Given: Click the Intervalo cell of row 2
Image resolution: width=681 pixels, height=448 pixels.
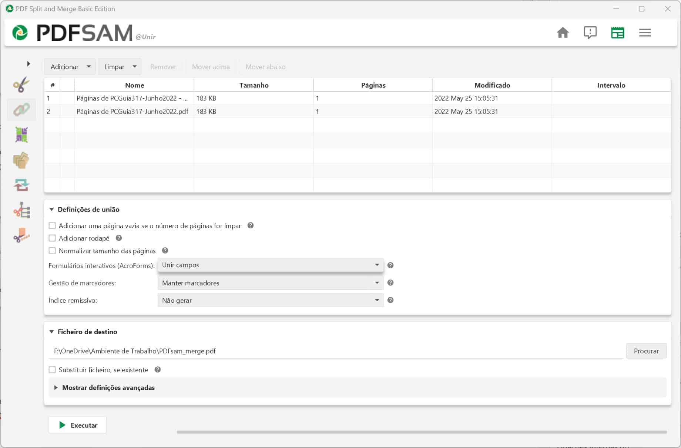Looking at the screenshot, I should pos(611,111).
